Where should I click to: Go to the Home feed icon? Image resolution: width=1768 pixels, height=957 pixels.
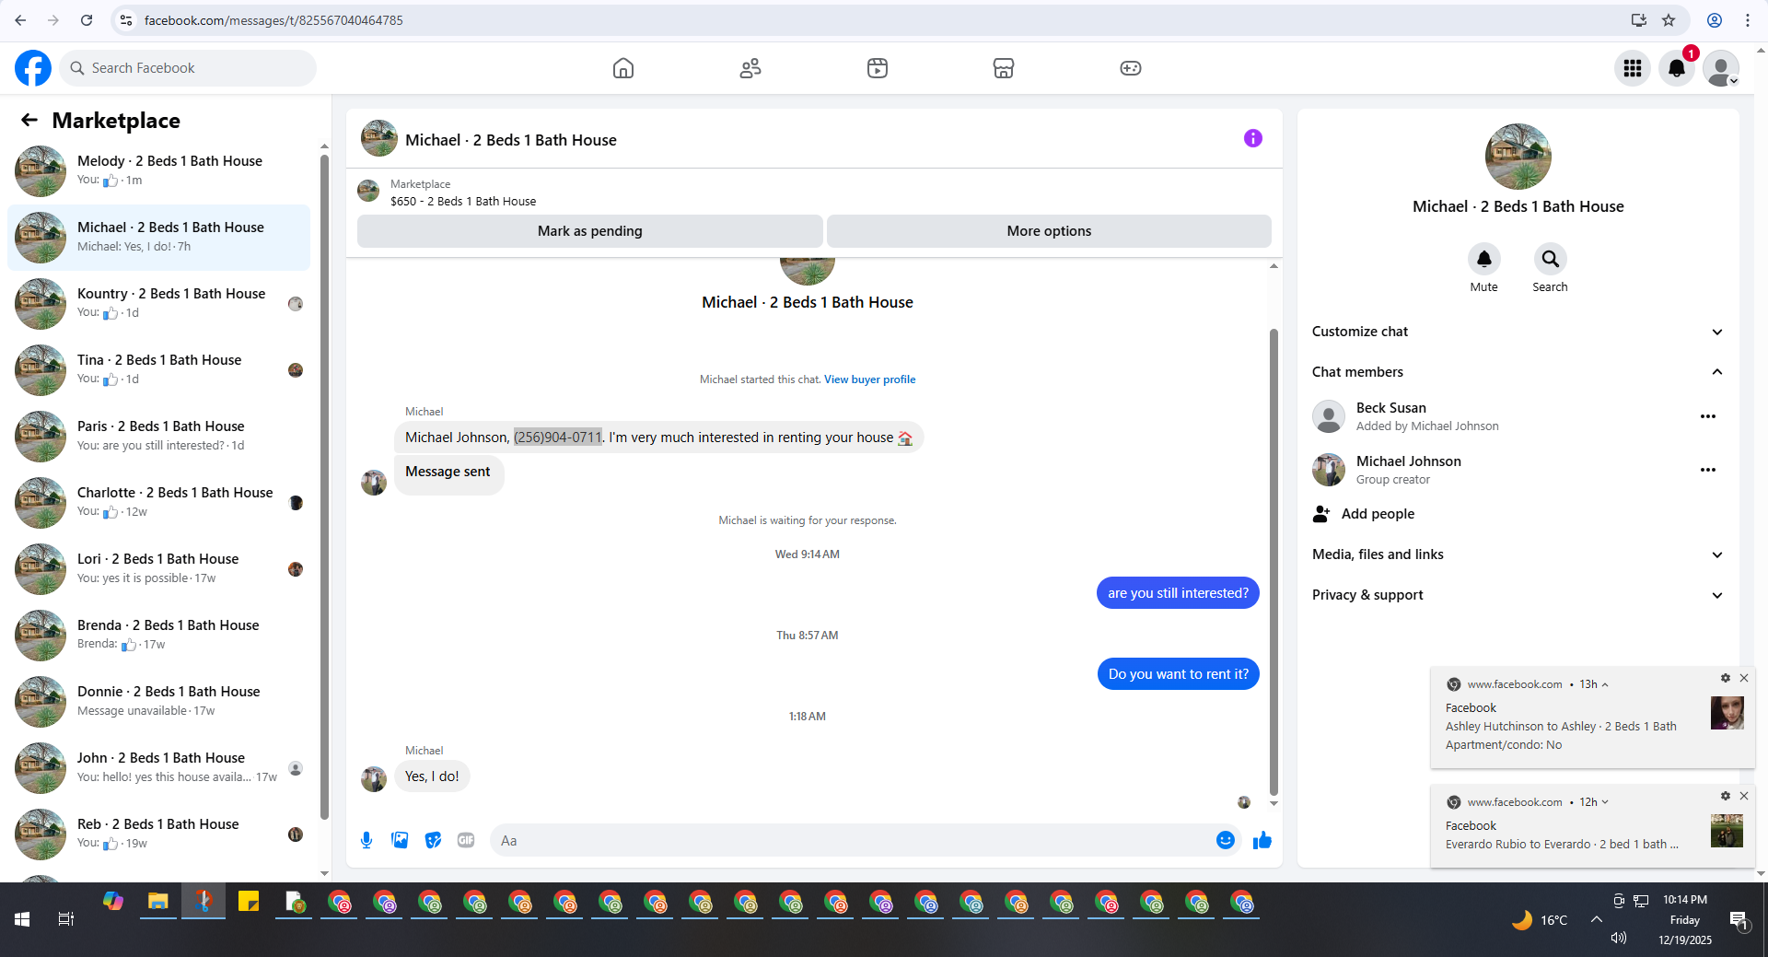[x=623, y=68]
